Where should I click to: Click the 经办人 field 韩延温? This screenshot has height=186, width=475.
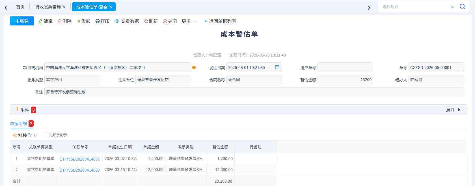pos(436,80)
